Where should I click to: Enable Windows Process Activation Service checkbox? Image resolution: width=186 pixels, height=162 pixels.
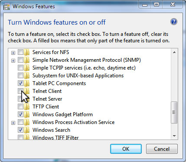coord(20,122)
